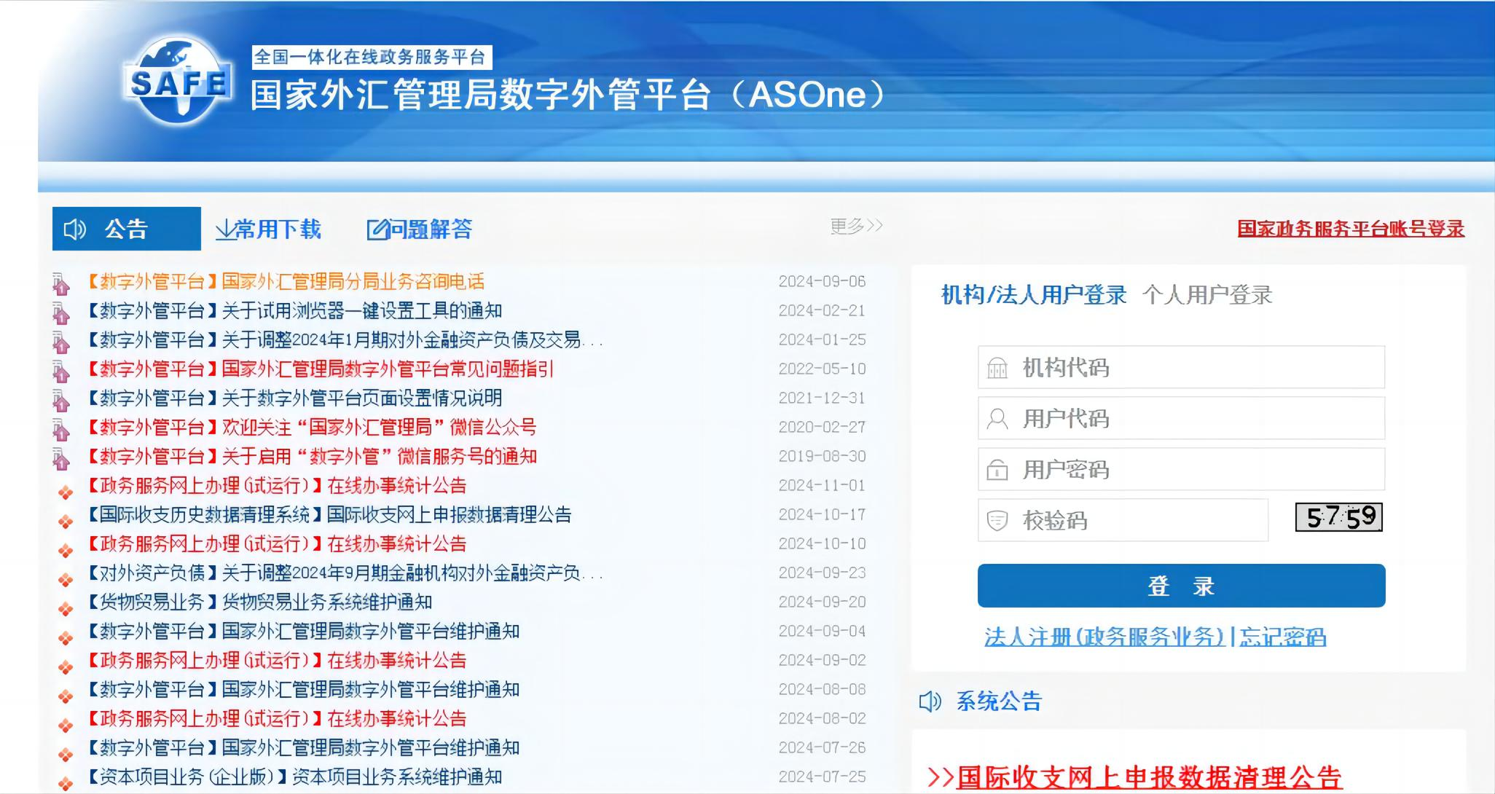This screenshot has width=1495, height=794.
Task: Open 数字外管平台维护通知 dated 2024-08-08
Action: pyautogui.click(x=303, y=690)
